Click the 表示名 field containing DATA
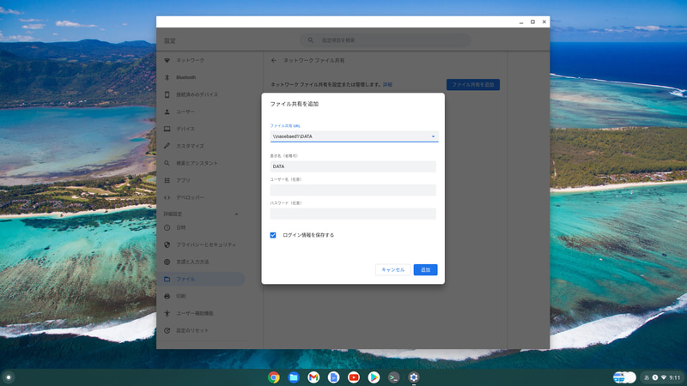 pos(353,166)
